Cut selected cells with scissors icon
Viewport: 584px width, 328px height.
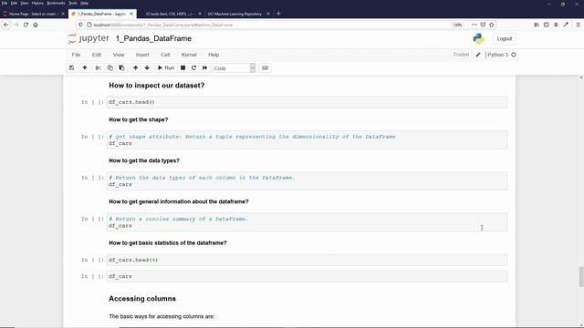pyautogui.click(x=98, y=68)
